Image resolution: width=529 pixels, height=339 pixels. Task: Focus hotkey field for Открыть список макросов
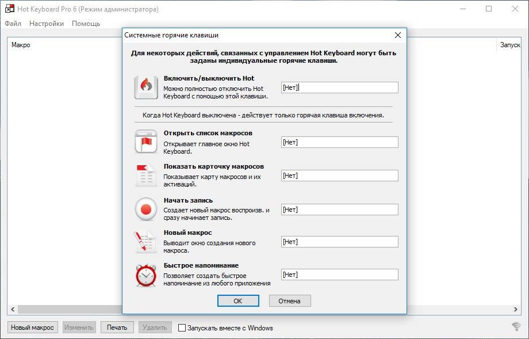point(340,142)
